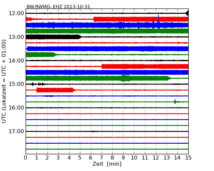This screenshot has width=214, height=171.
Task: Click the x-axis tick label 15
Action: coord(188,158)
